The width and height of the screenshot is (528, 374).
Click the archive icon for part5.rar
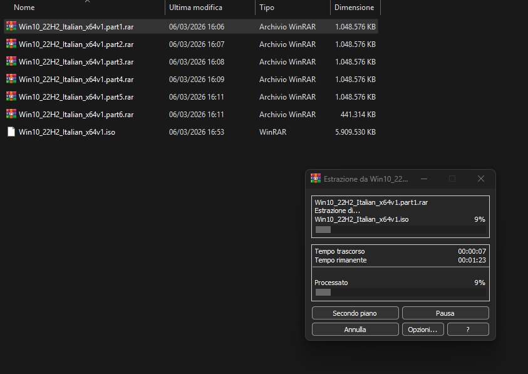(11, 96)
